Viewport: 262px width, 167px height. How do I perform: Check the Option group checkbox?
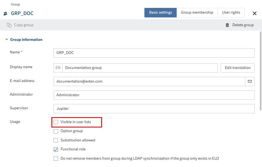[56, 131]
